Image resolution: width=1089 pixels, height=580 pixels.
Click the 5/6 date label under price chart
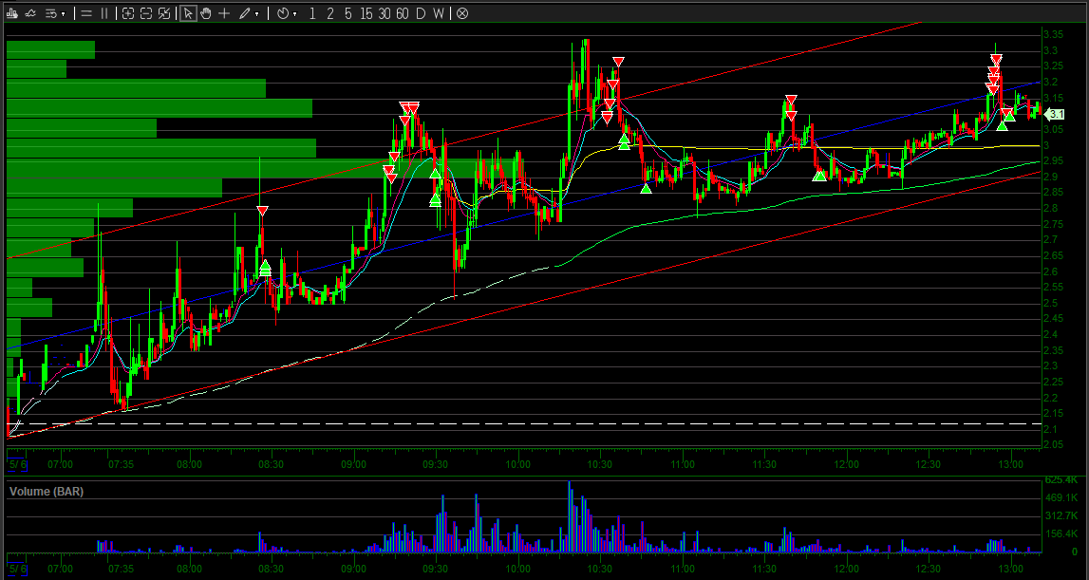click(17, 465)
